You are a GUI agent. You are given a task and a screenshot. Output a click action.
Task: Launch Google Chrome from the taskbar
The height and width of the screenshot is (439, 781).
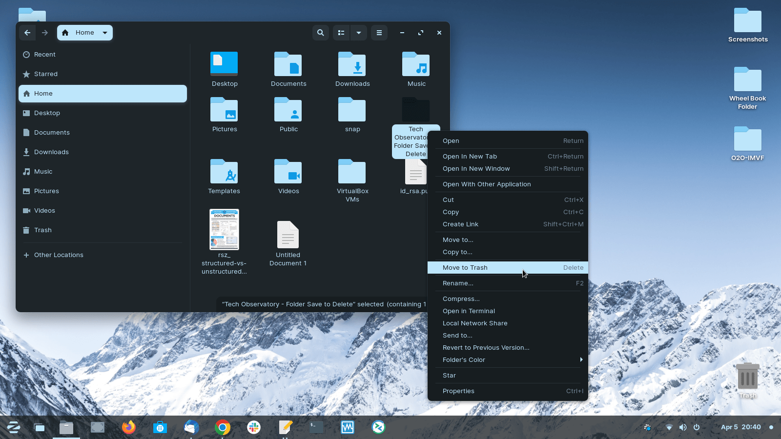coord(223,427)
